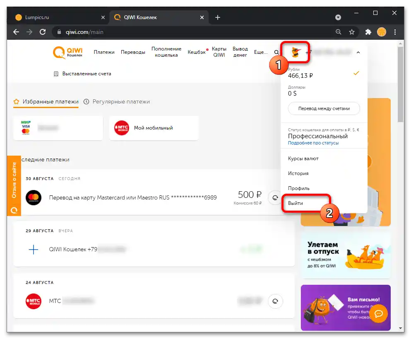
Task: Repeat the 500 ₽ Mastercard transfer
Action: tap(275, 197)
